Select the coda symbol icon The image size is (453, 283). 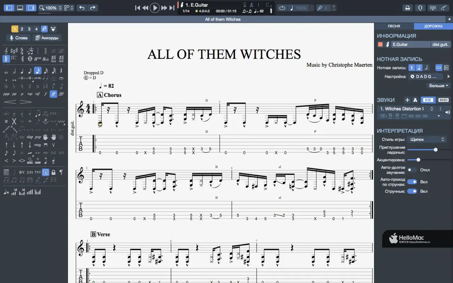(x=30, y=59)
